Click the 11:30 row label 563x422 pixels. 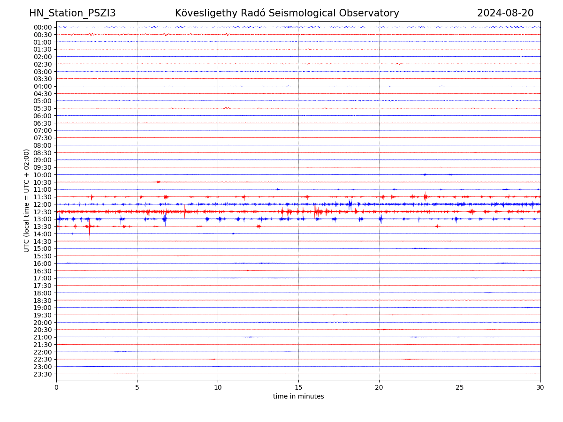point(42,197)
